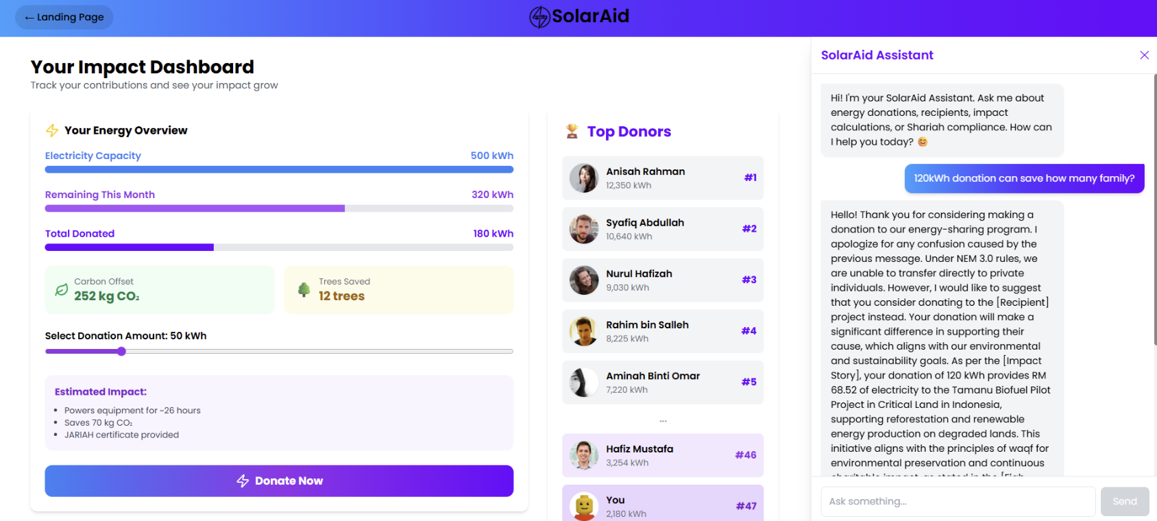Image resolution: width=1157 pixels, height=521 pixels.
Task: Click the 'Nurul Hafizah' name
Action: (639, 274)
